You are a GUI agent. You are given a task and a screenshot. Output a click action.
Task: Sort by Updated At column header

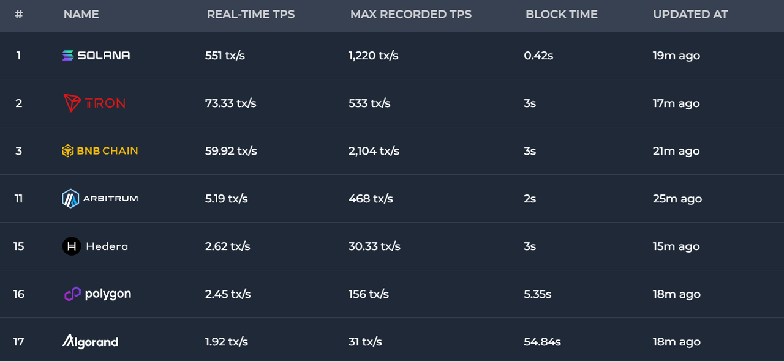[690, 15]
